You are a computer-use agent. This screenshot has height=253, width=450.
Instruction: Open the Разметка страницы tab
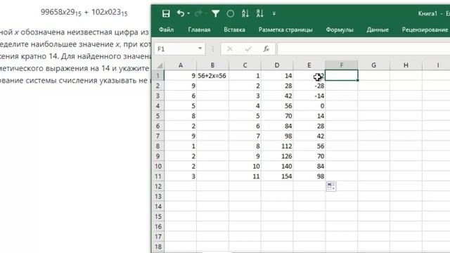(285, 30)
